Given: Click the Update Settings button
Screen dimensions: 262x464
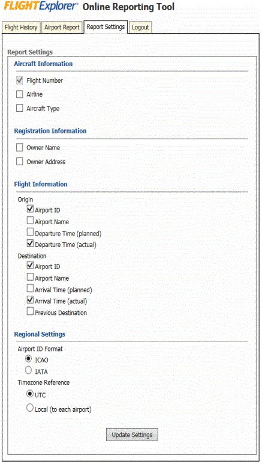Looking at the screenshot, I should (x=132, y=435).
